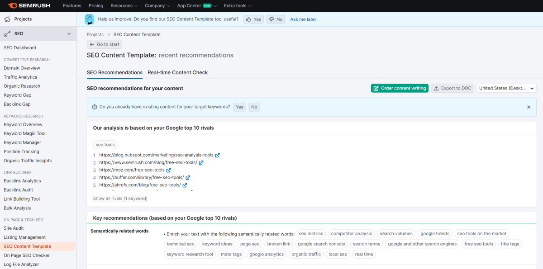Open moz.com/free-seo-tools URL
Screen dimensions: 543x269
pos(132,170)
